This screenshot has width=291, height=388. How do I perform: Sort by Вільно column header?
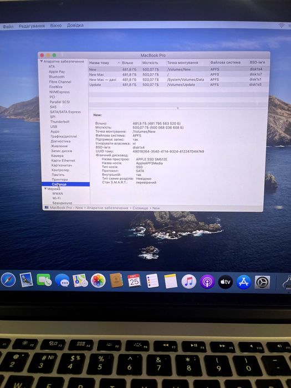pyautogui.click(x=131, y=63)
